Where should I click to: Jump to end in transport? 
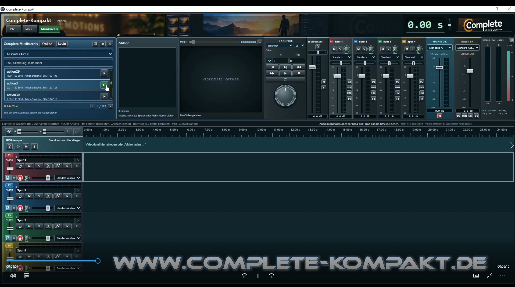pos(285,67)
